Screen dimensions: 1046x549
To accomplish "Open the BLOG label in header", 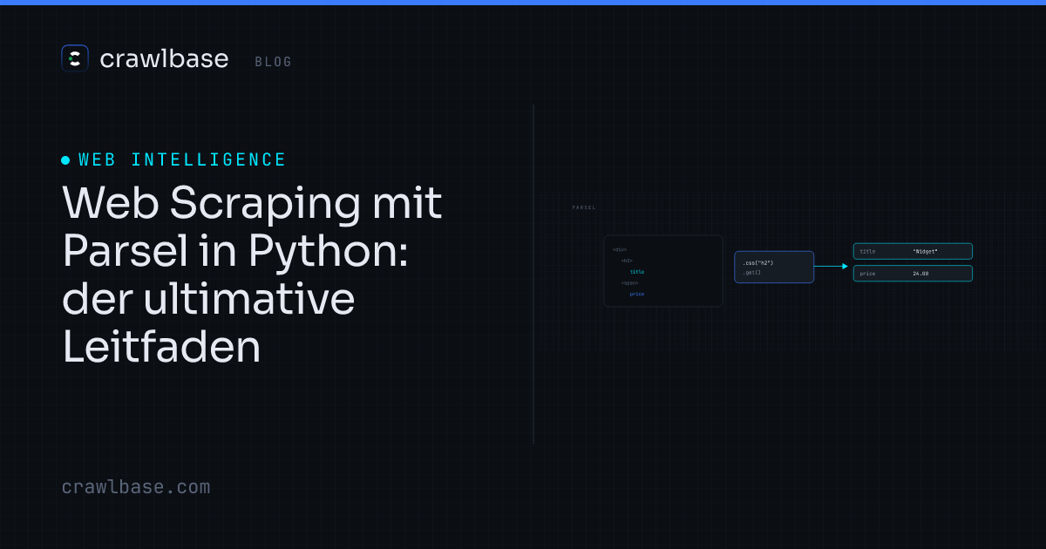I will pos(274,62).
